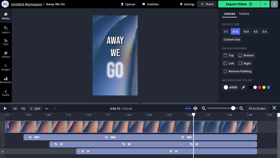Expand padding on Top
Screen dimensions: 280x158
point(229,55)
